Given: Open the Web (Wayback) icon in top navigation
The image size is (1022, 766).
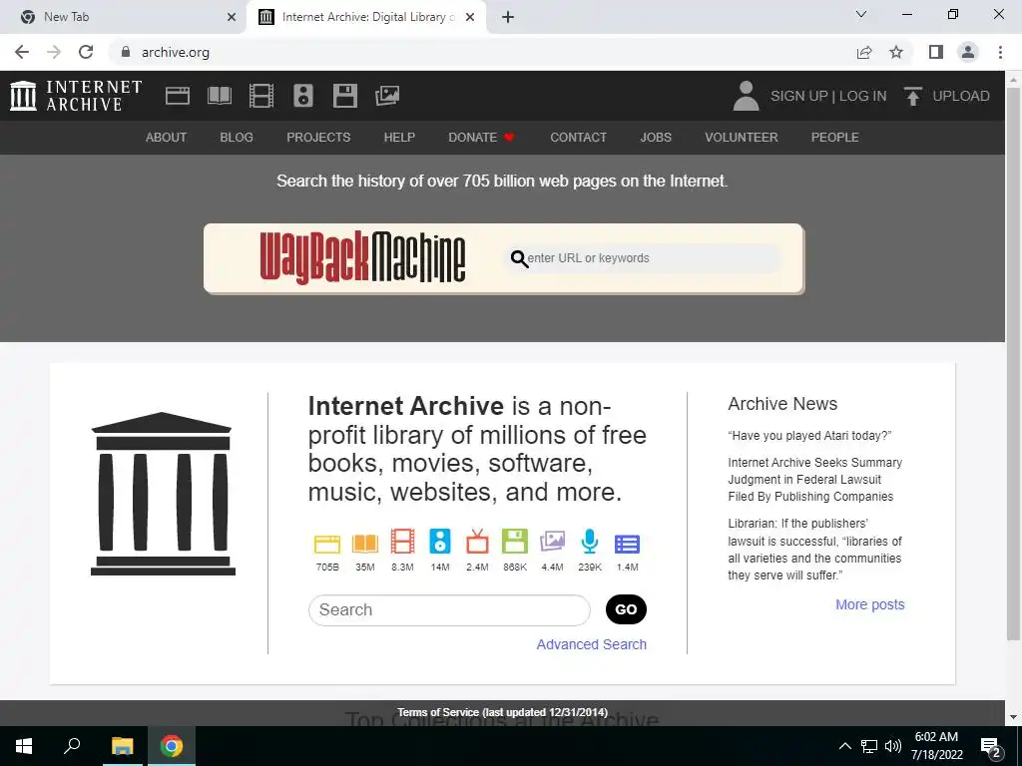Looking at the screenshot, I should coord(178,96).
